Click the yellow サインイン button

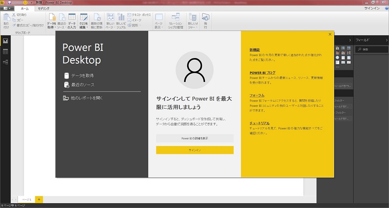(195, 150)
